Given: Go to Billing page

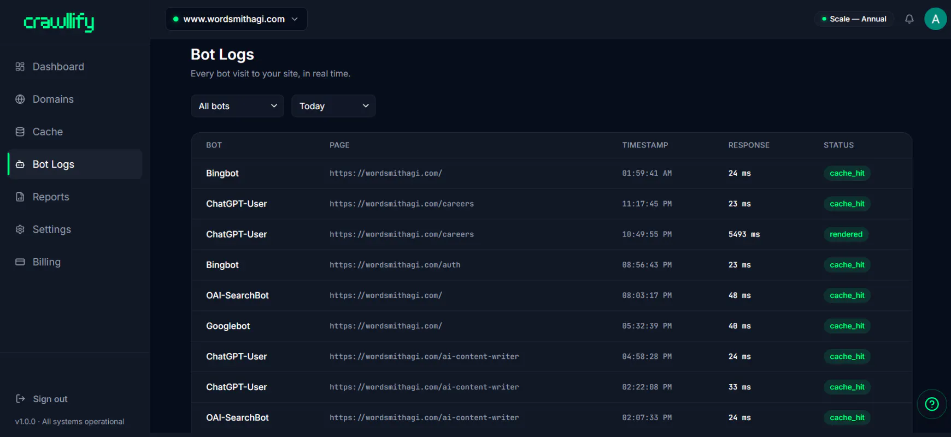Looking at the screenshot, I should [x=75, y=262].
